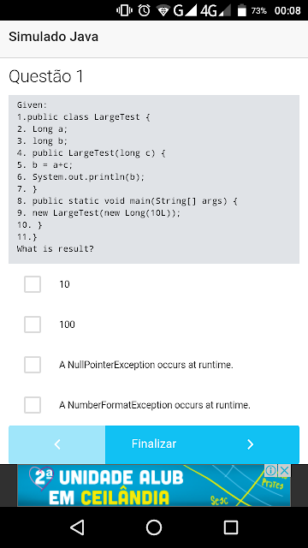Tap the Android home circle button
Screen dimensions: 308x548
coord(154,527)
